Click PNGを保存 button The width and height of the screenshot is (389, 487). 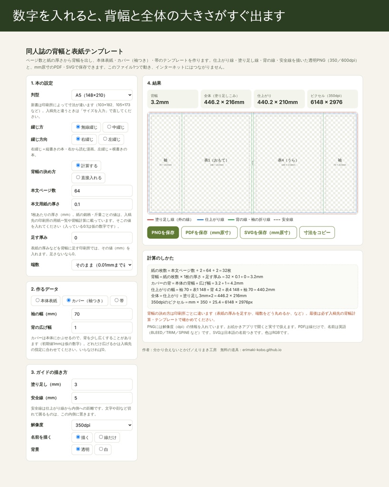pyautogui.click(x=163, y=233)
